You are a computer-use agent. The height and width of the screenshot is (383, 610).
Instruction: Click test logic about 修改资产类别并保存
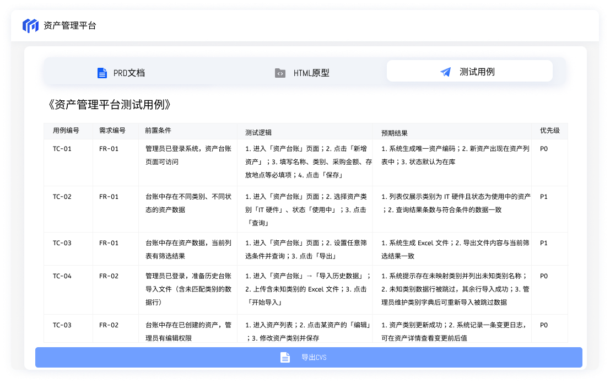click(307, 332)
